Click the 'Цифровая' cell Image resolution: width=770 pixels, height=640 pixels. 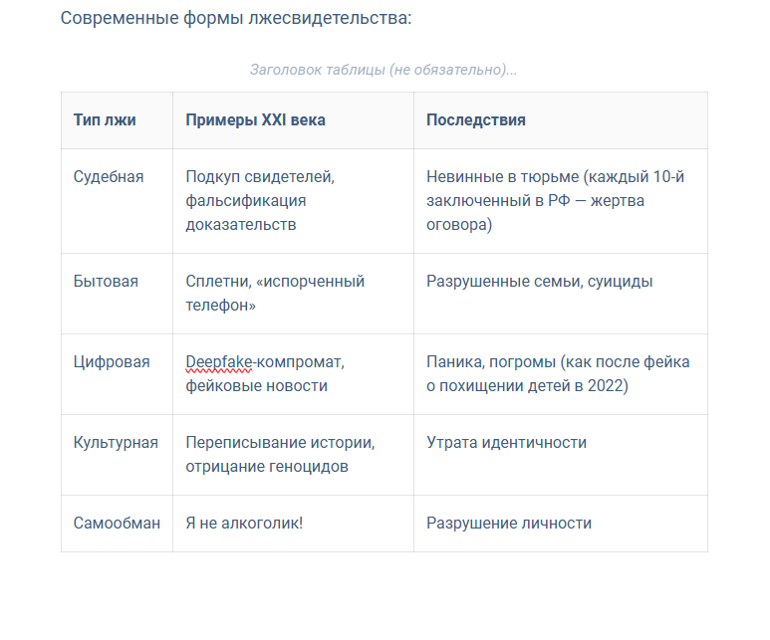[117, 374]
